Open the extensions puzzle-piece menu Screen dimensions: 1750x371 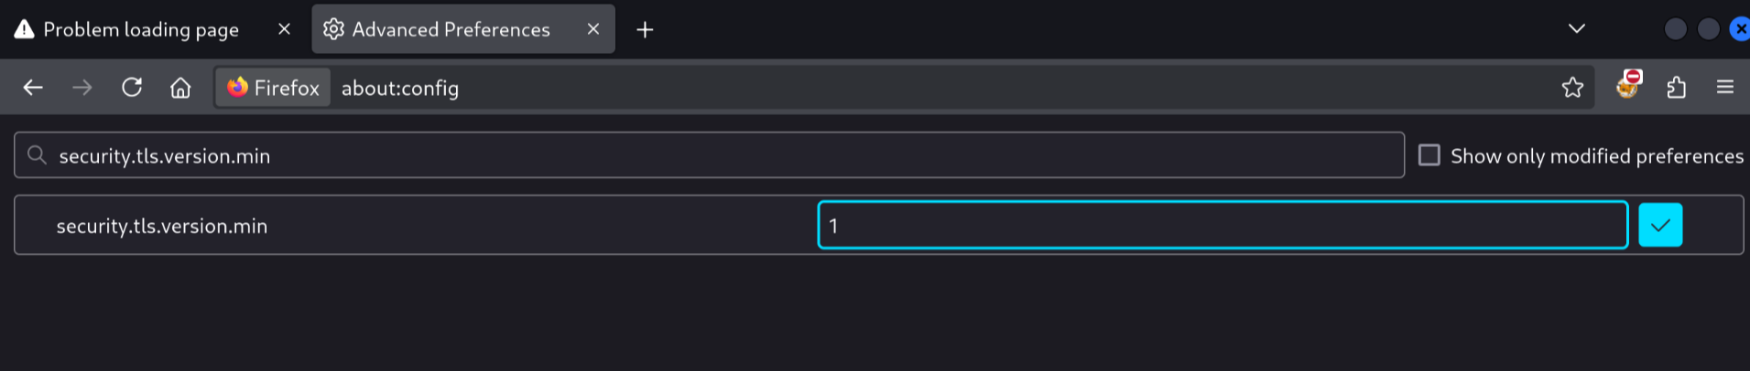(x=1677, y=88)
